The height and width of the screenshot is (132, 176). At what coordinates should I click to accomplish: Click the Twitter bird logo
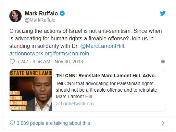(x=163, y=13)
